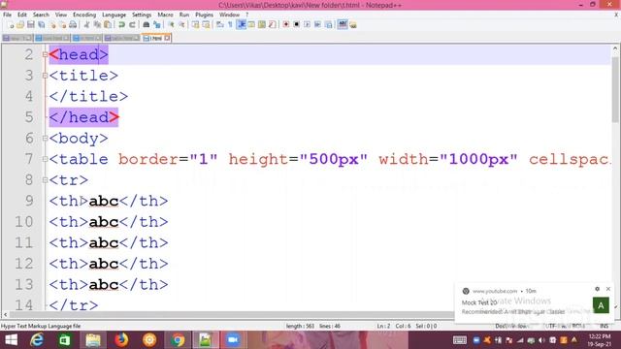Click the border="1" attribute text
621x349 pixels.
168,159
